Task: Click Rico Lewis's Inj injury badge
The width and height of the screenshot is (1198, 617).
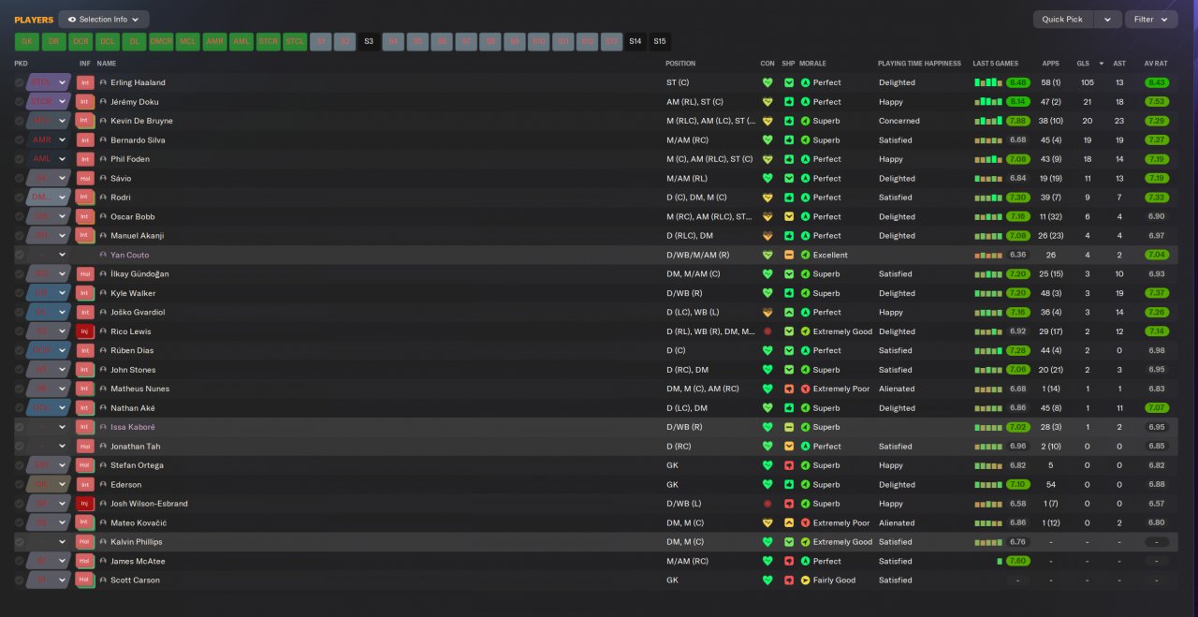Action: pyautogui.click(x=85, y=331)
